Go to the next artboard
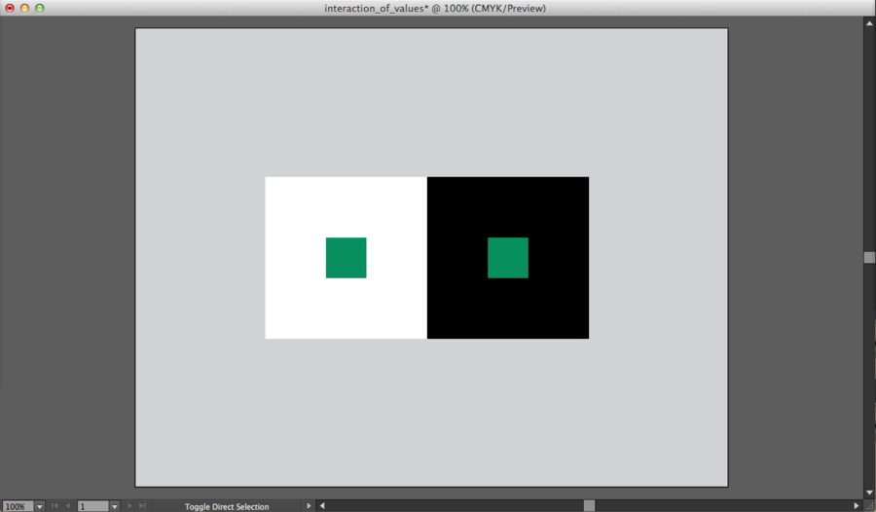Image resolution: width=876 pixels, height=512 pixels. click(x=129, y=506)
